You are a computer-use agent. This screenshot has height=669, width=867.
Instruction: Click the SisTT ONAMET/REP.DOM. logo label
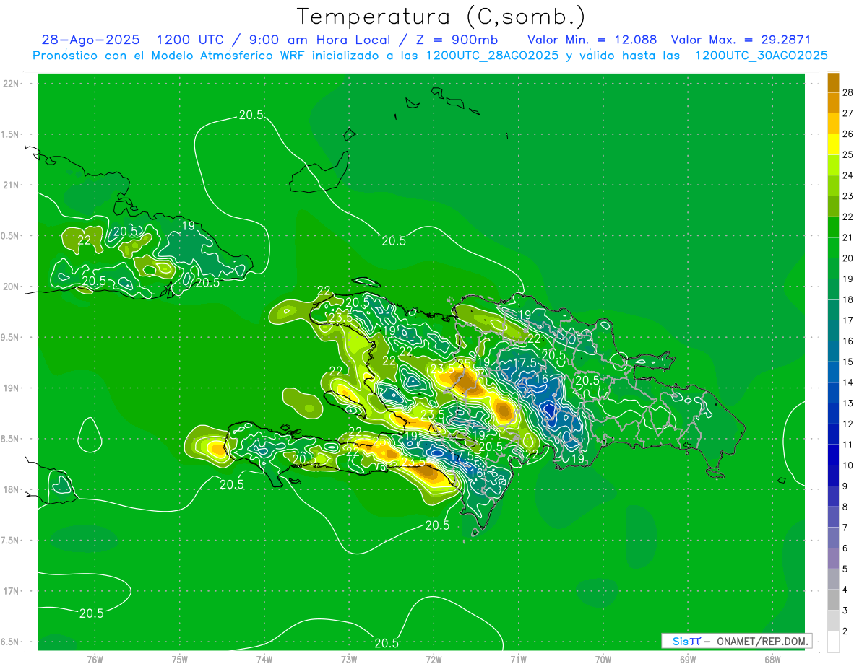[x=736, y=641]
